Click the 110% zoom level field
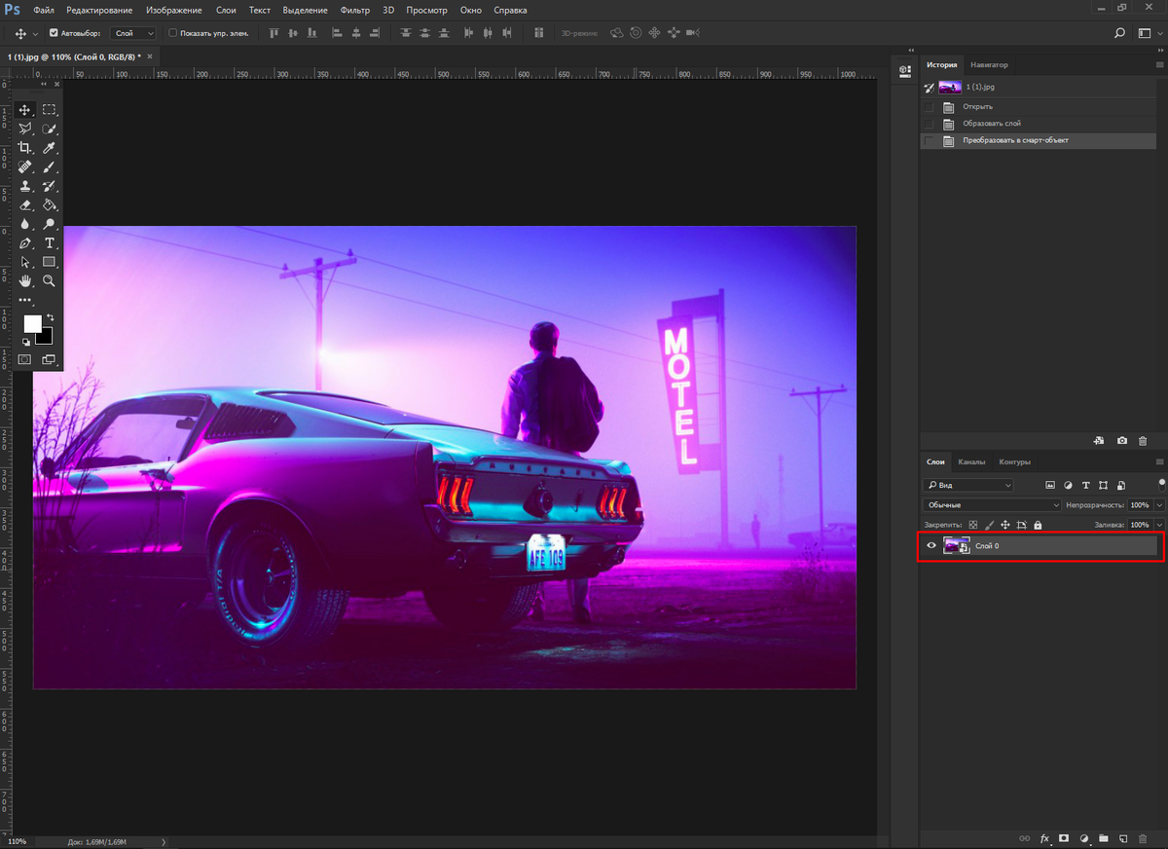 click(19, 841)
